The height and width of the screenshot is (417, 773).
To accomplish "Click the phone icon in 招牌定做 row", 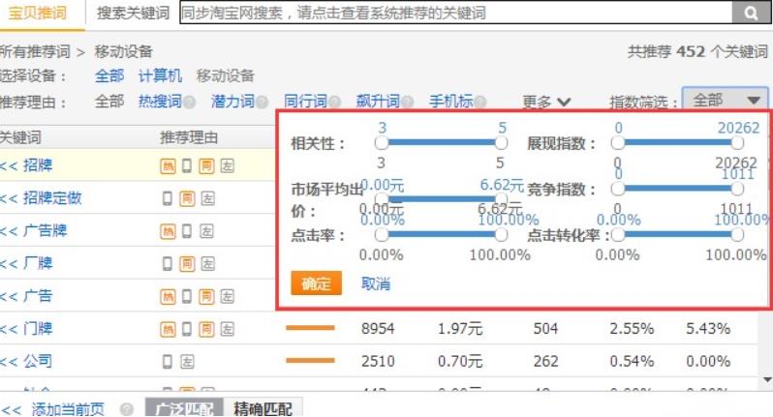I will coord(168,198).
